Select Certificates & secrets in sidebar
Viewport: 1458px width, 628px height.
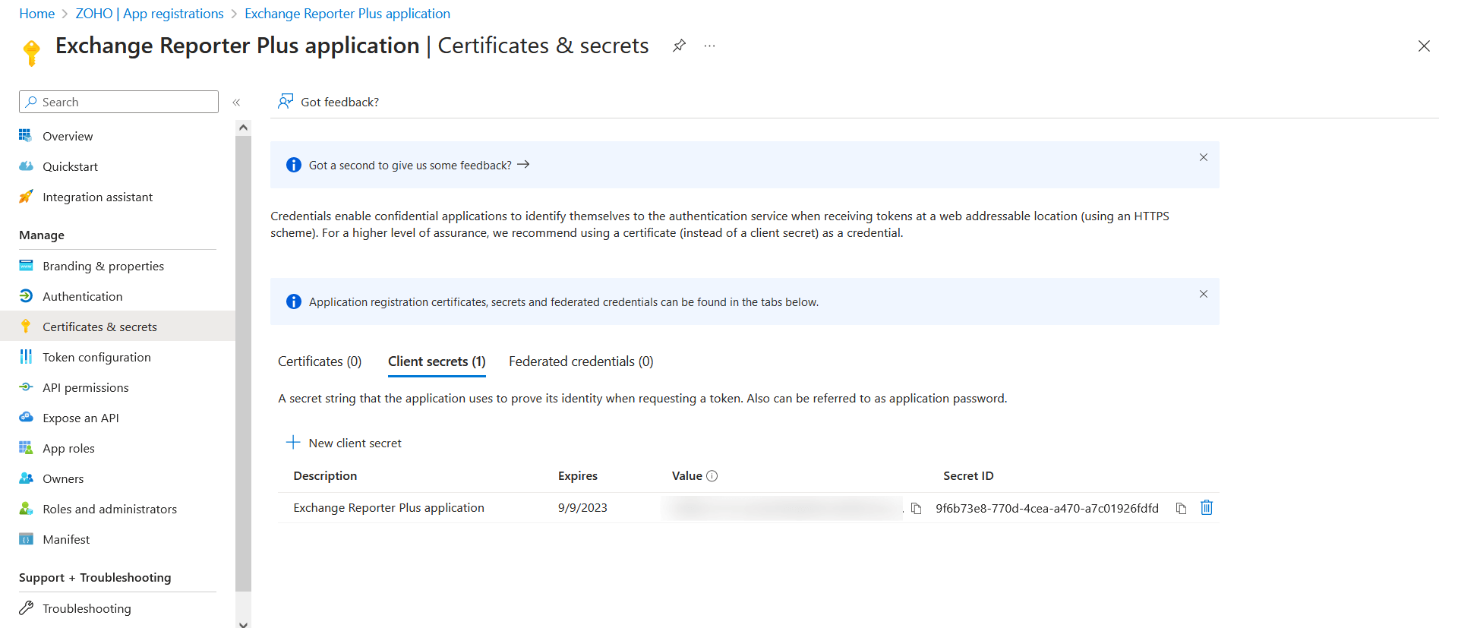118,327
